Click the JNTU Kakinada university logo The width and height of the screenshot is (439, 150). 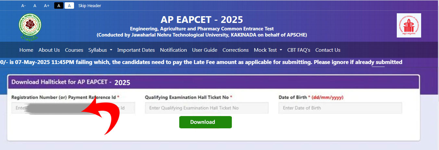[30, 27]
